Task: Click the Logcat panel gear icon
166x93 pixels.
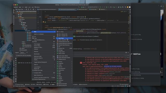Action: click(126, 52)
